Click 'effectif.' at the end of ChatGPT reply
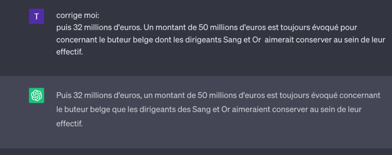392x155 pixels. click(69, 124)
